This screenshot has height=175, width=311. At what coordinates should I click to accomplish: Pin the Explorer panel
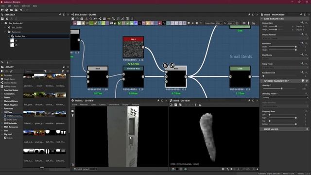pos(60,15)
